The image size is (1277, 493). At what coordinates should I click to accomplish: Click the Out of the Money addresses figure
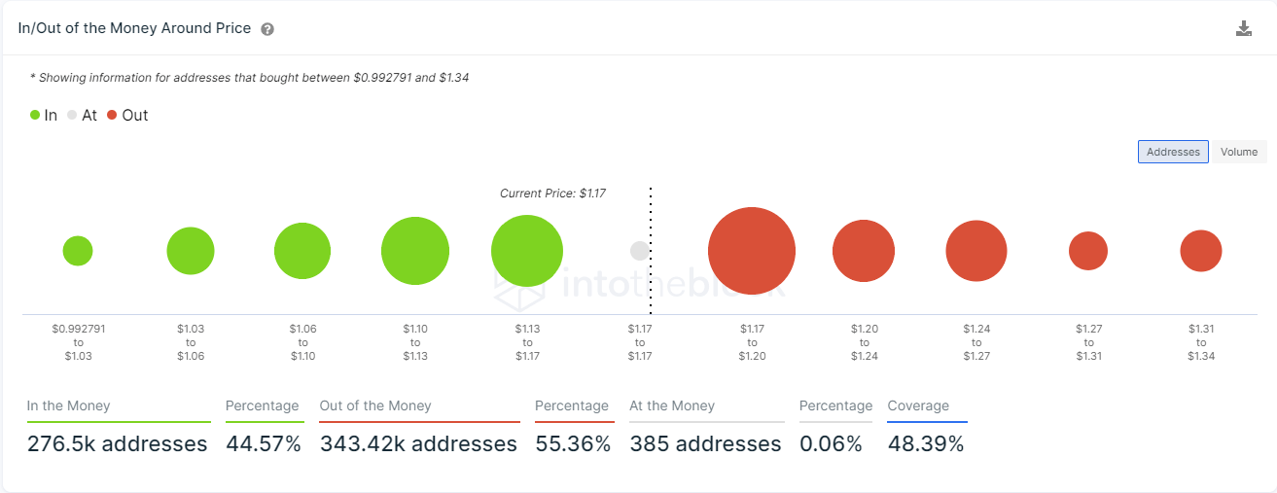(418, 444)
